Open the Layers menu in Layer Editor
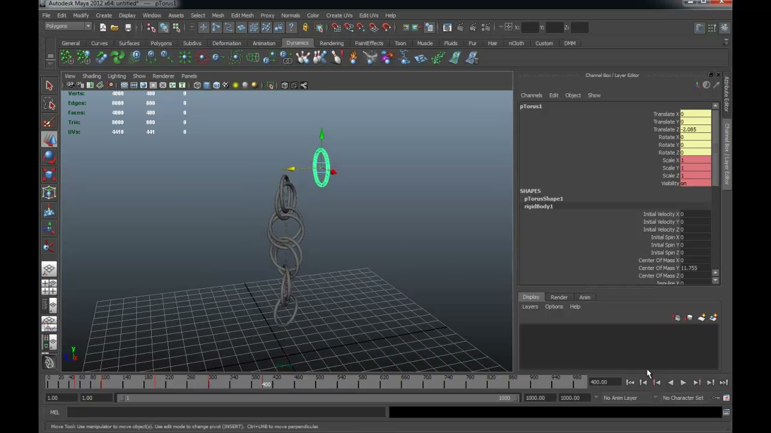771x433 pixels. pos(530,307)
